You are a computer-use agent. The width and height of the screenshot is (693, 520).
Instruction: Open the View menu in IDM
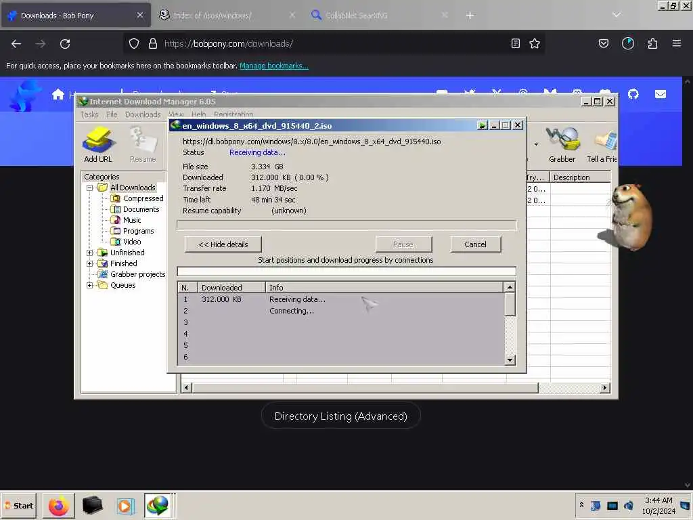pyautogui.click(x=177, y=114)
